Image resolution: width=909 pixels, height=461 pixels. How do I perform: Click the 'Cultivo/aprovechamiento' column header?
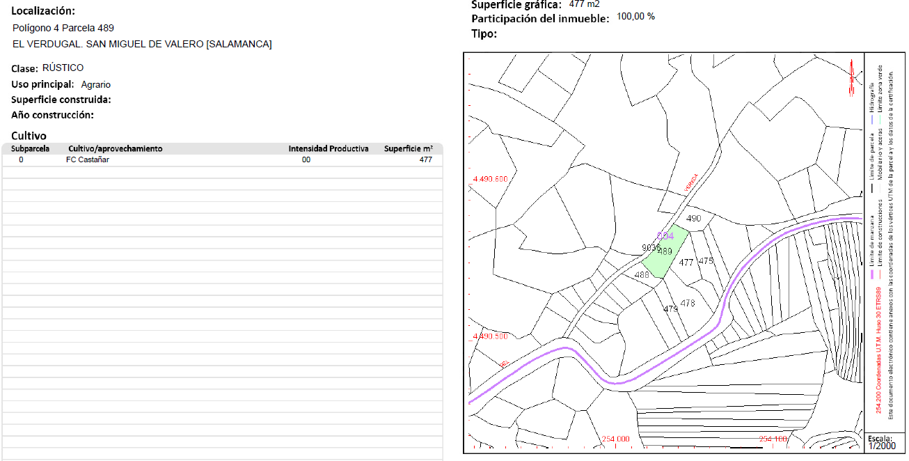115,149
